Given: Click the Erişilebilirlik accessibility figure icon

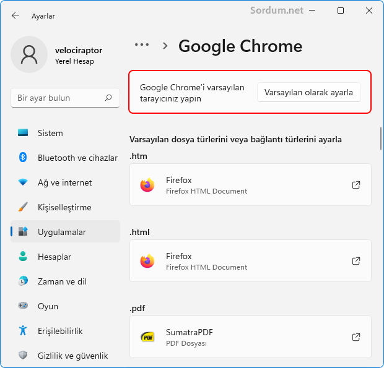Looking at the screenshot, I should [23, 330].
